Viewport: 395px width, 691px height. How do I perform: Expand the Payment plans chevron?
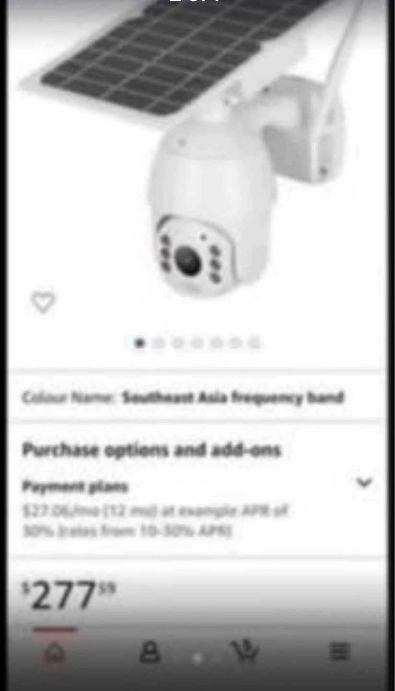click(x=364, y=482)
